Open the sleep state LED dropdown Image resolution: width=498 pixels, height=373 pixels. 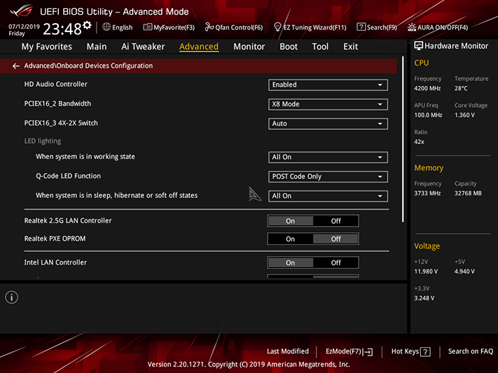[x=328, y=196]
